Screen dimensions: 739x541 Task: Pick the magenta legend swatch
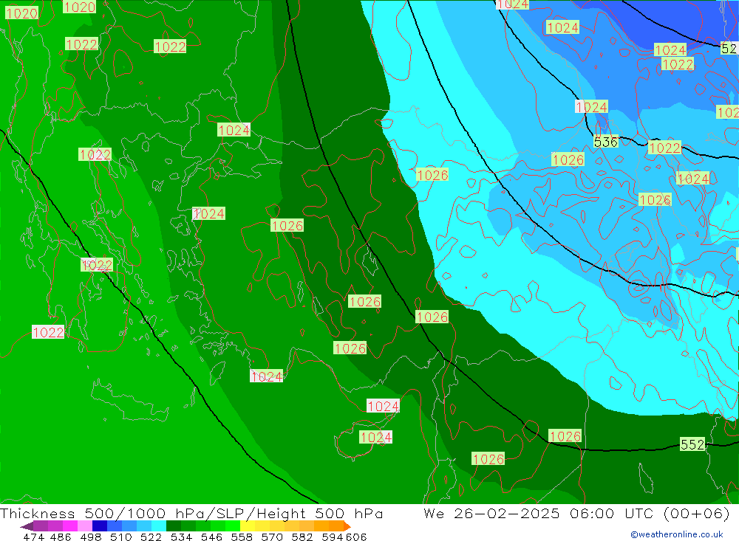(70, 526)
